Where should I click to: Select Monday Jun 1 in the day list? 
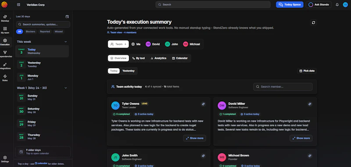pyautogui.click(x=42, y=77)
